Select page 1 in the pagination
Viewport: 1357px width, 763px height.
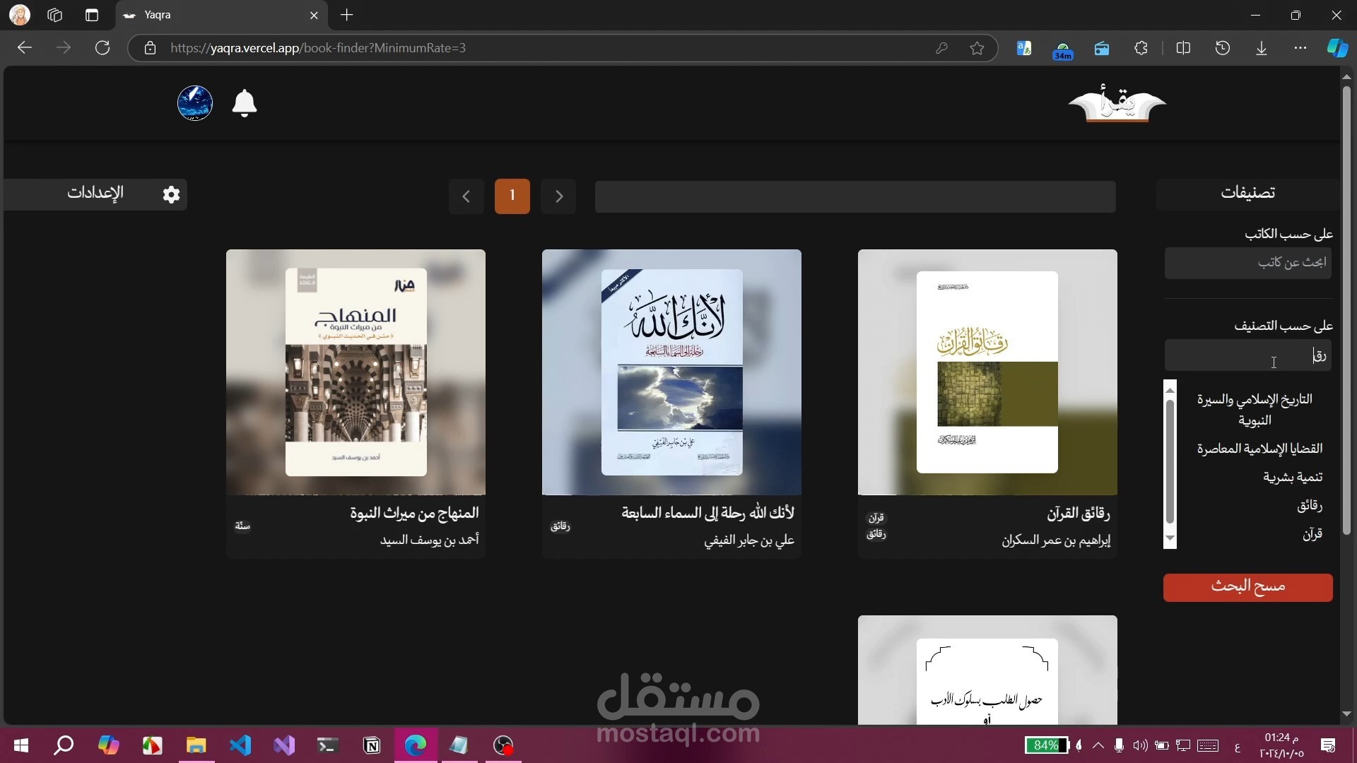(512, 195)
